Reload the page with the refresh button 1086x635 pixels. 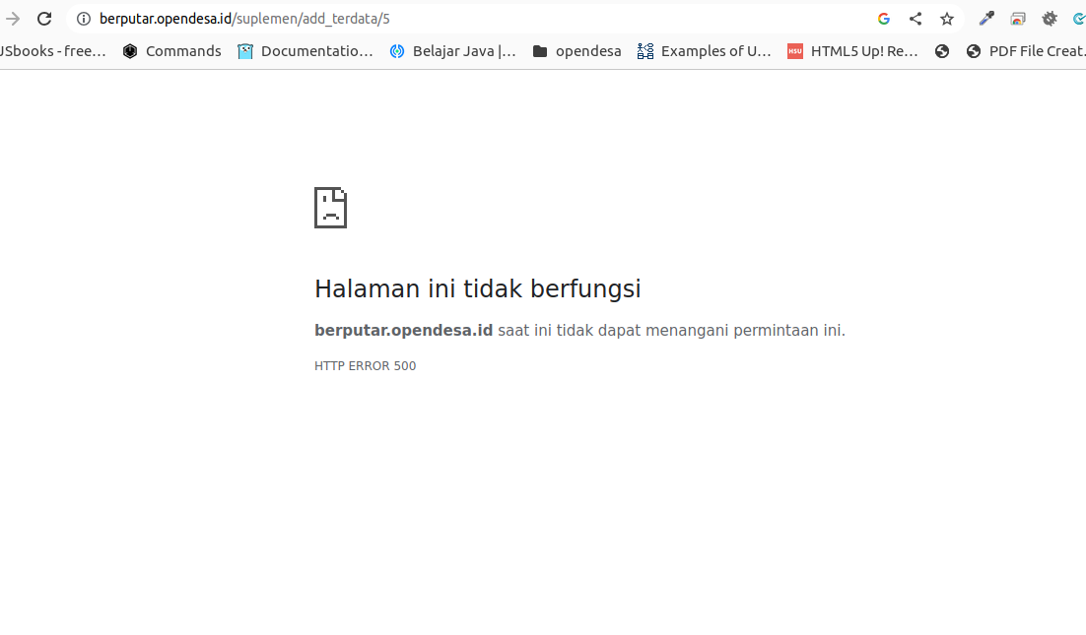(44, 18)
